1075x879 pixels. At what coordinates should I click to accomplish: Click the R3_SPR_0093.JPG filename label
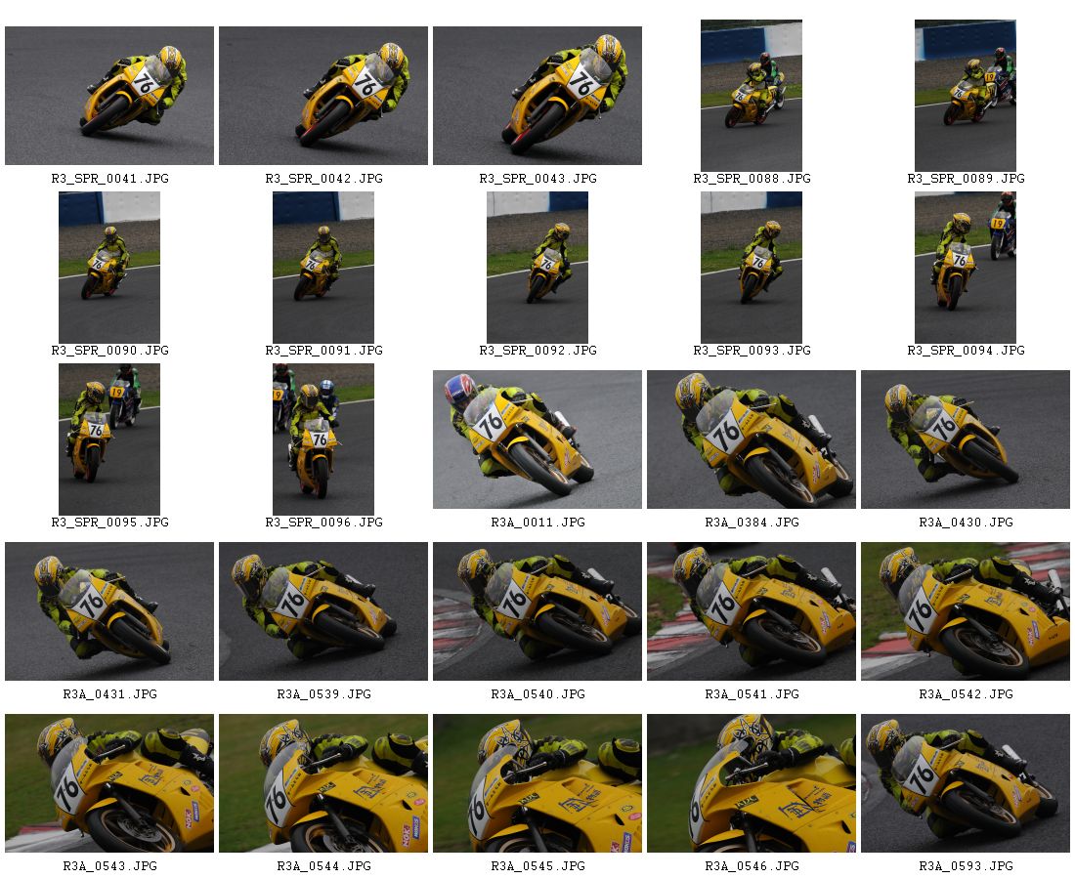point(752,351)
